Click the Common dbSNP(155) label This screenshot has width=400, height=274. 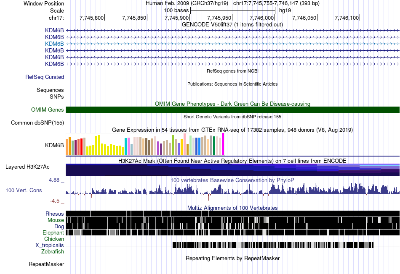coord(37,123)
